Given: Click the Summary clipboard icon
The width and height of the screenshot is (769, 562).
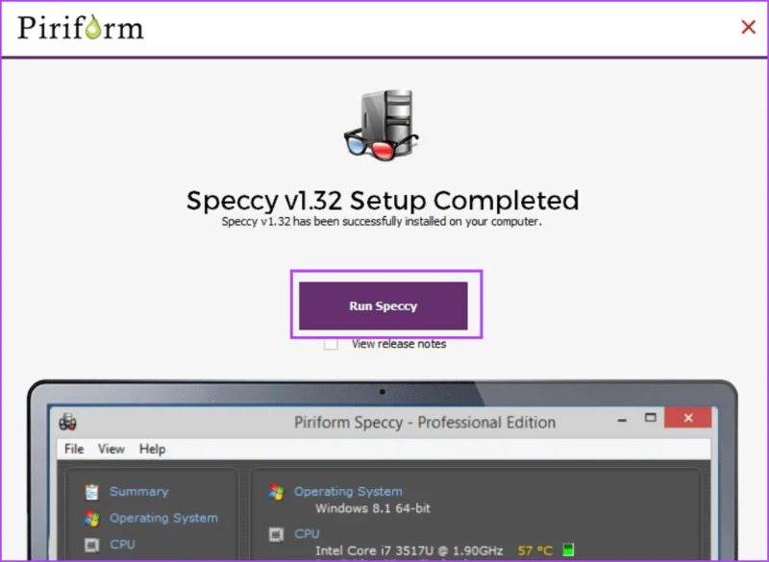Looking at the screenshot, I should coord(91,492).
